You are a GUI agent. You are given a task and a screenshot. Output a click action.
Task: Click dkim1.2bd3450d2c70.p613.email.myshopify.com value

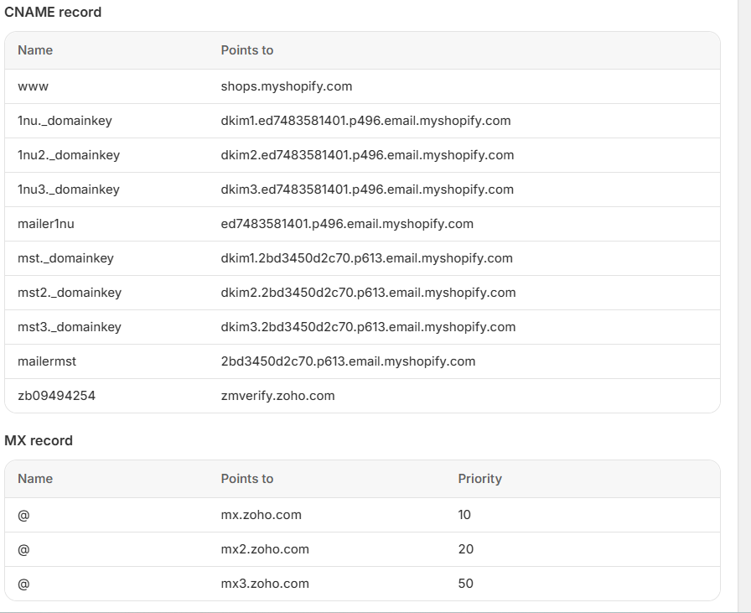tap(366, 258)
